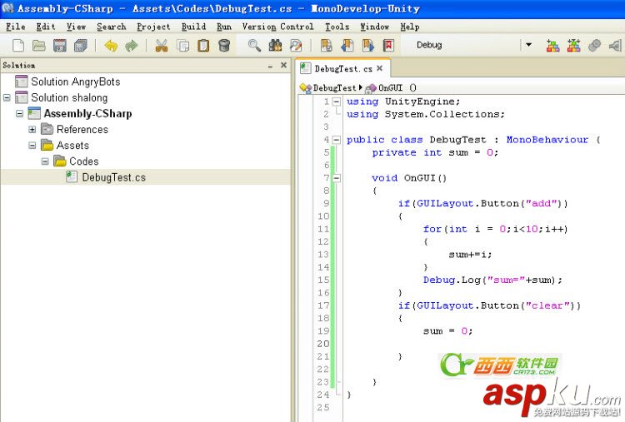This screenshot has height=422, width=625.
Task: Click the Save file floppy icon
Action: point(60,46)
